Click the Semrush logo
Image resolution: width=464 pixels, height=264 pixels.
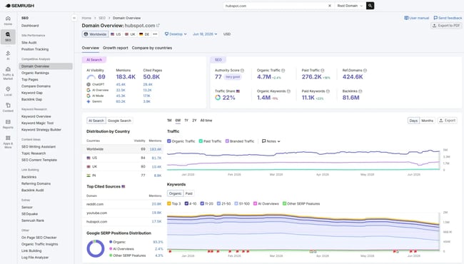[20, 6]
